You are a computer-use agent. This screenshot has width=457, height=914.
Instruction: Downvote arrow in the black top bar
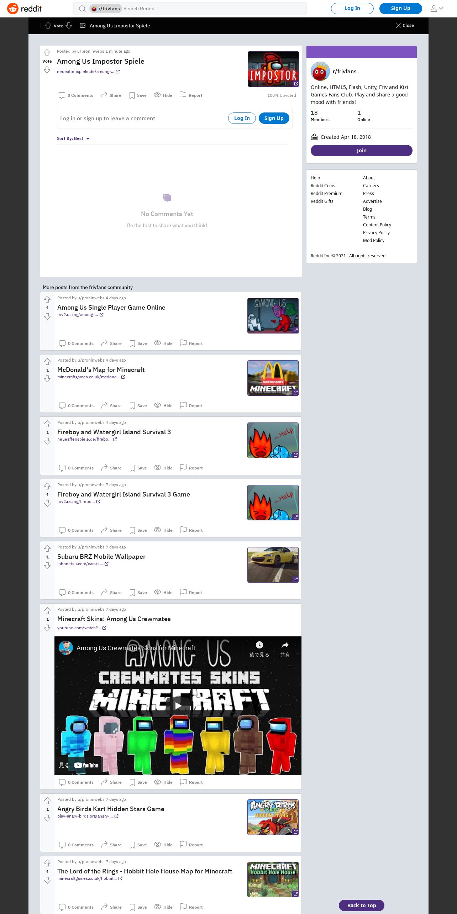[69, 26]
